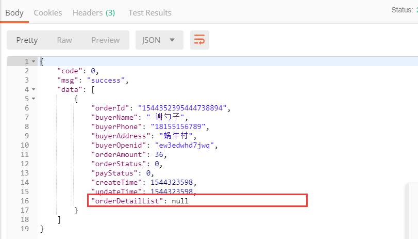Click the buyerPhone value "18155156789"

[178, 127]
